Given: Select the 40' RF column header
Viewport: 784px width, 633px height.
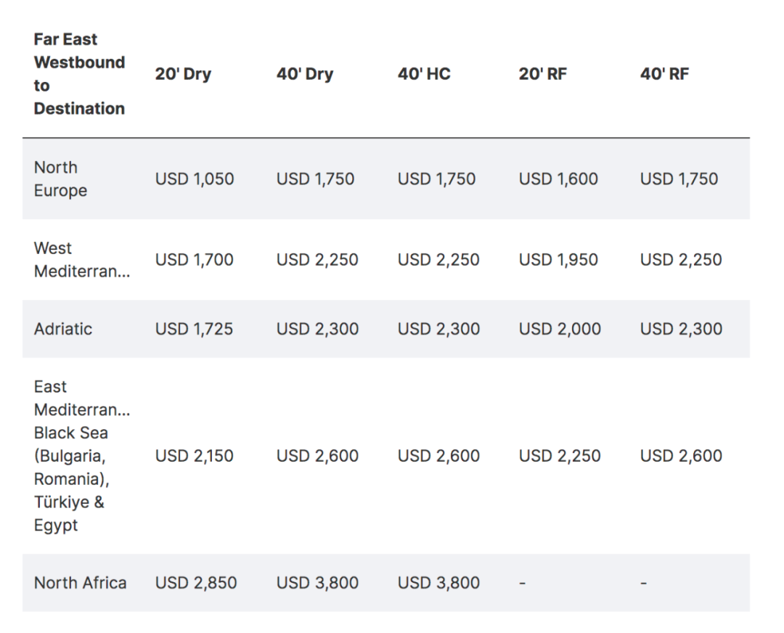Looking at the screenshot, I should [x=664, y=74].
